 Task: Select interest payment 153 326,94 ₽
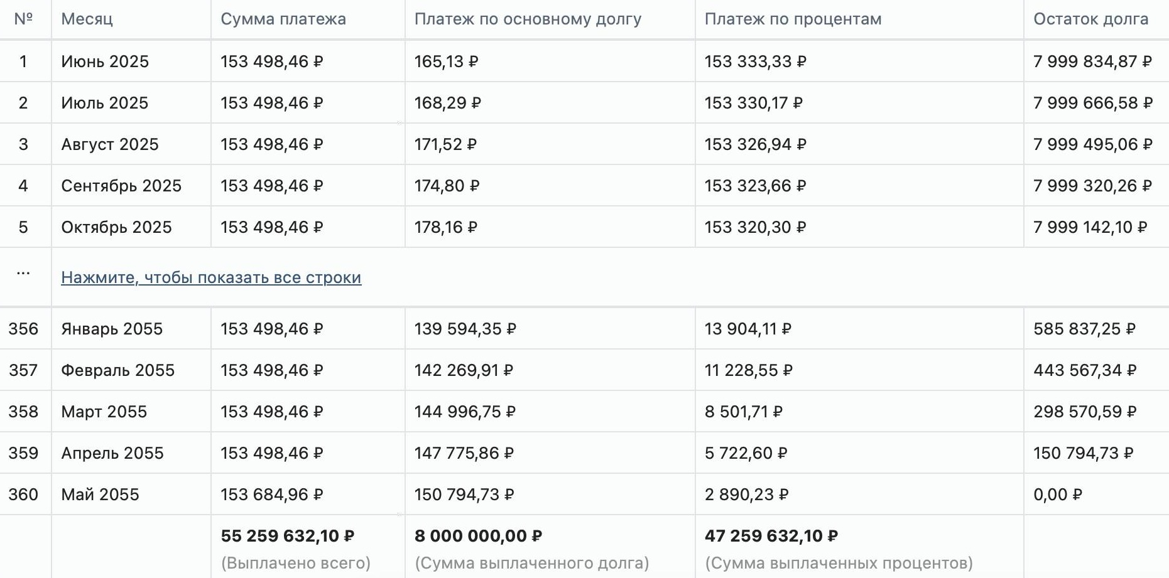click(x=756, y=144)
